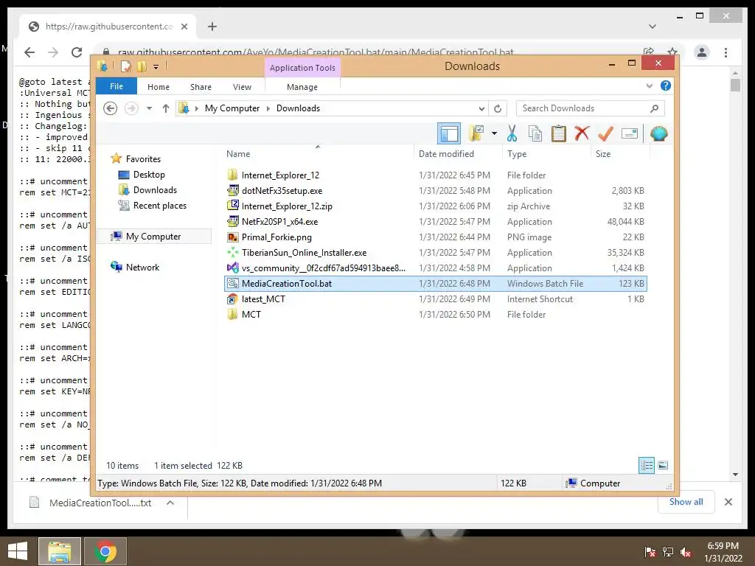Select the Internet_Explorer_12 folder
Image resolution: width=755 pixels, height=566 pixels.
point(436,175)
